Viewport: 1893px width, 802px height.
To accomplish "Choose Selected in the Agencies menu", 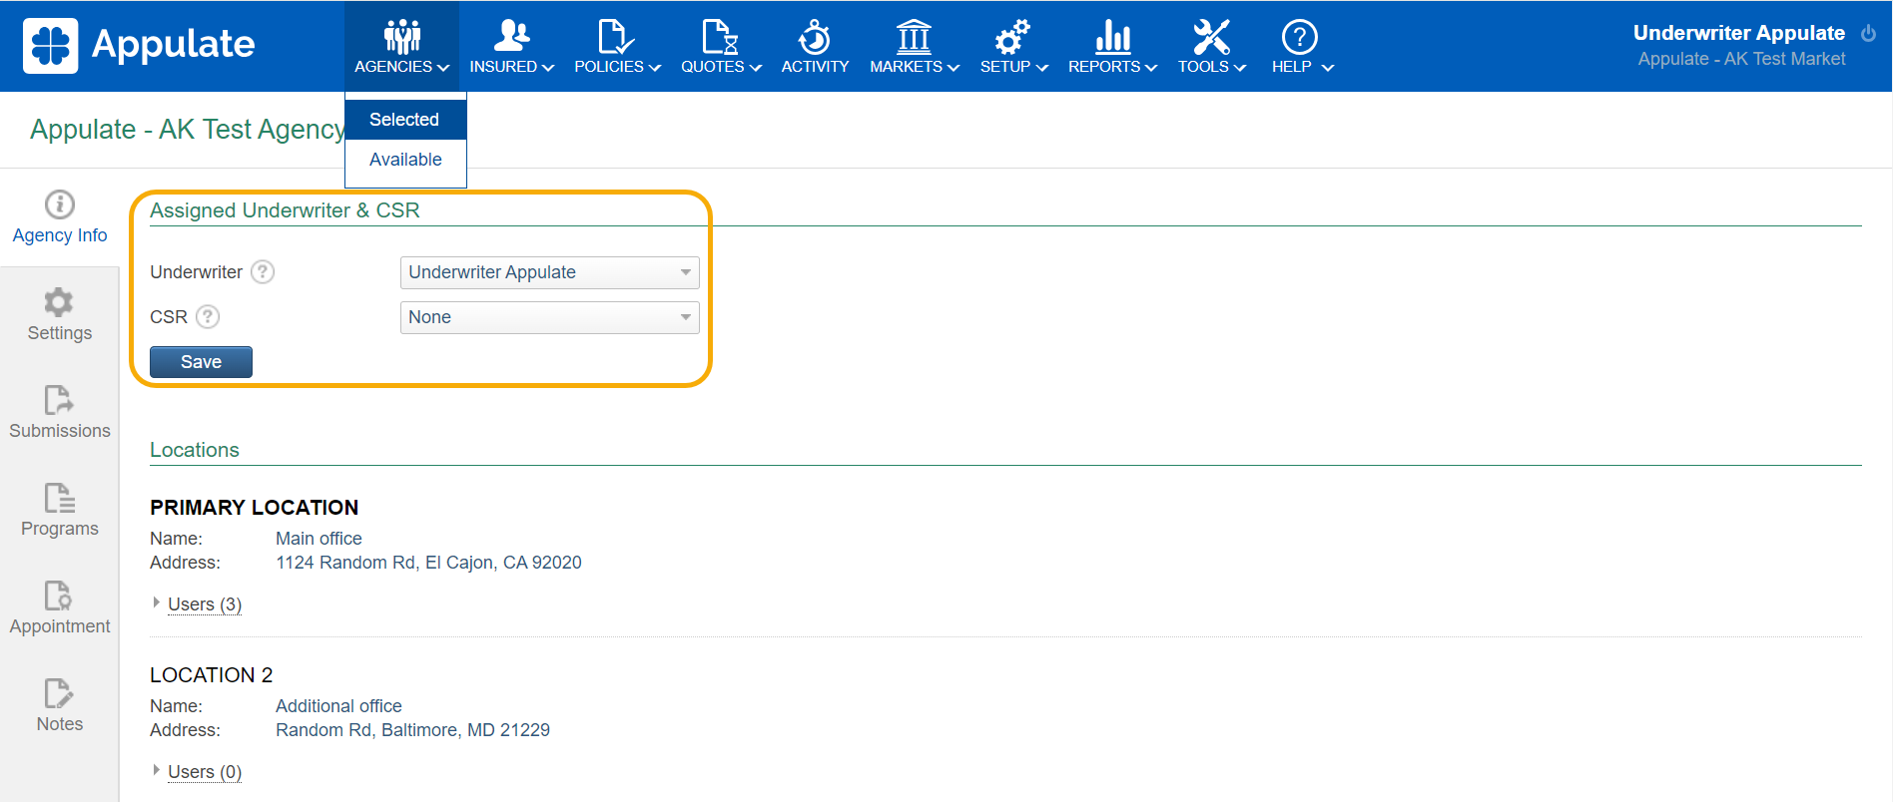I will (x=404, y=120).
